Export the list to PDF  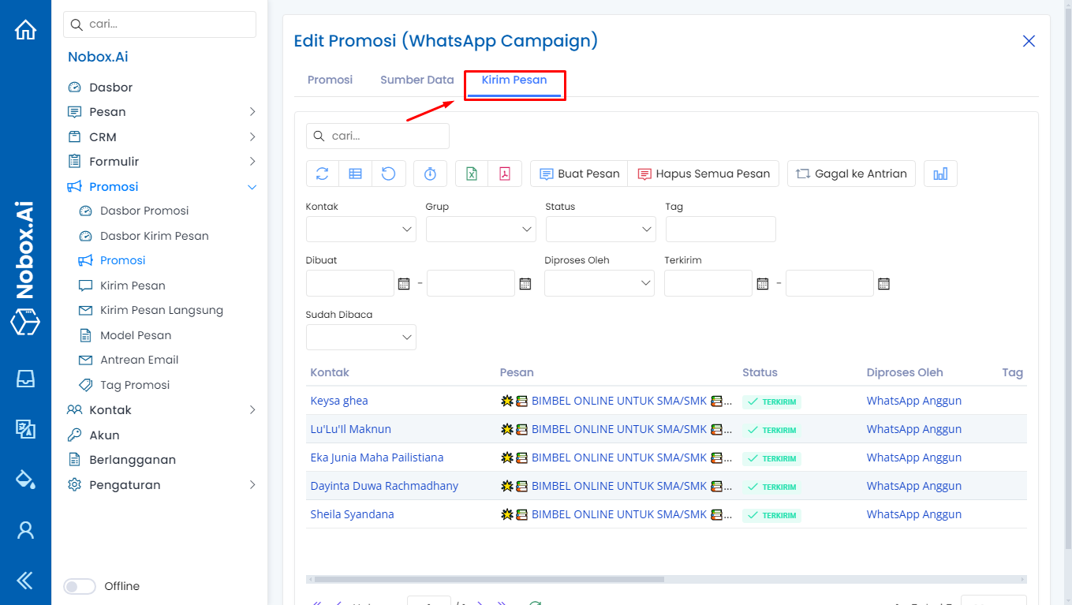[x=505, y=174]
